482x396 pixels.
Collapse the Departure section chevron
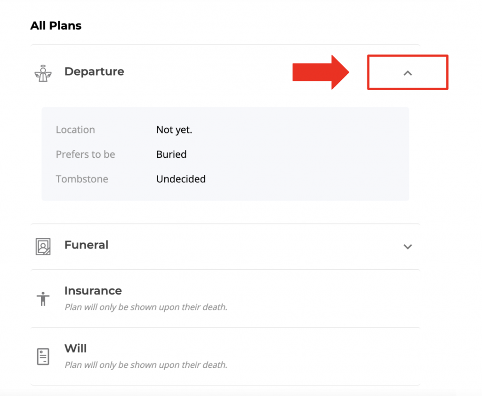[408, 73]
